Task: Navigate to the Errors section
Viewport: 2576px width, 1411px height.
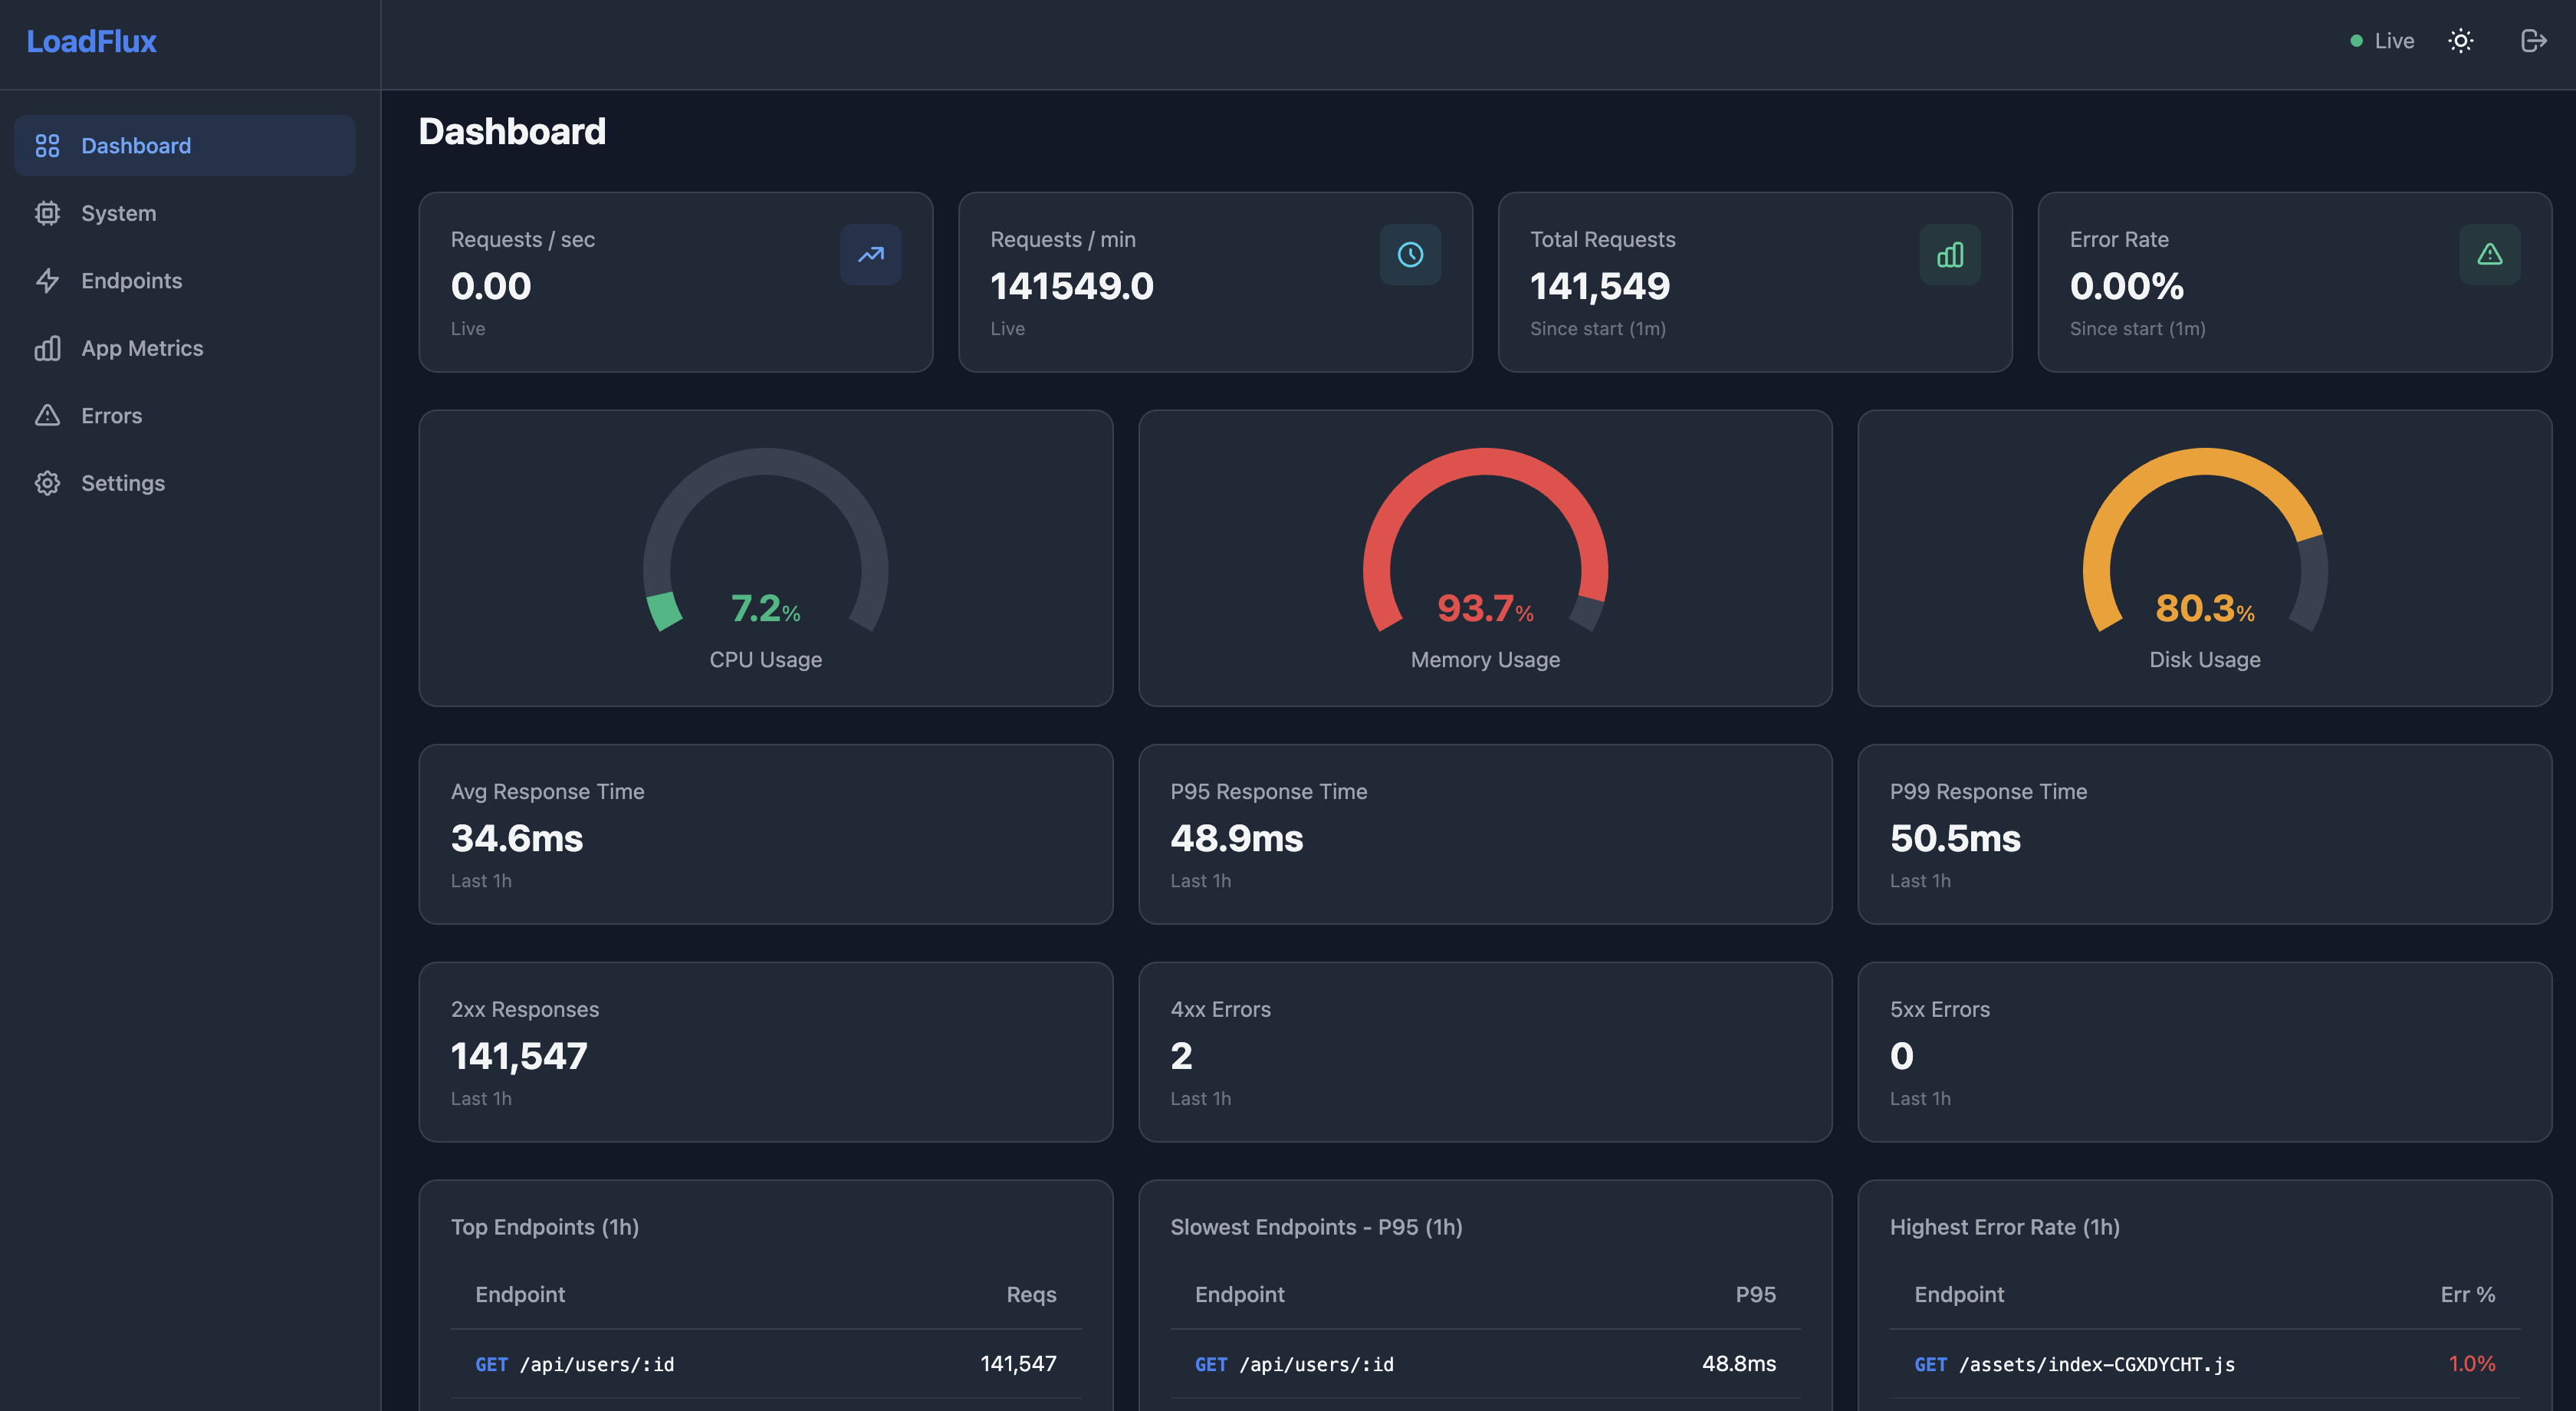Action: point(110,415)
